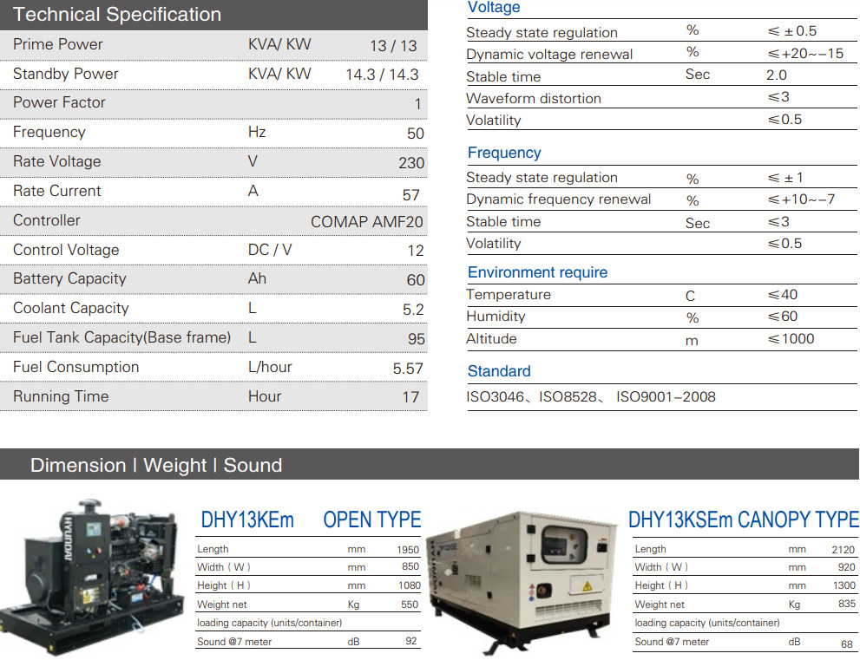Select the 'Temperature' label
The height and width of the screenshot is (660, 860).
click(509, 295)
